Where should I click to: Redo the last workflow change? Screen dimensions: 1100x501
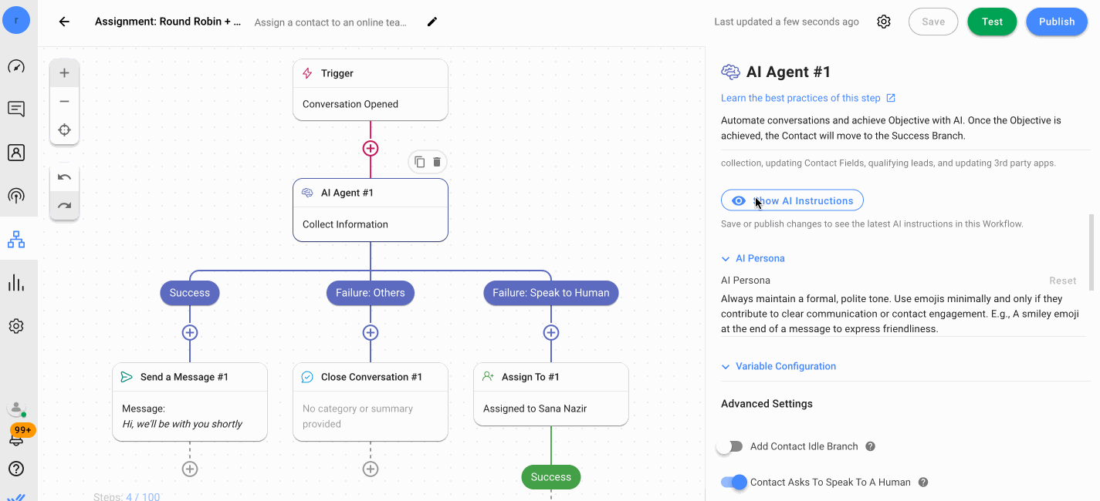click(x=64, y=206)
